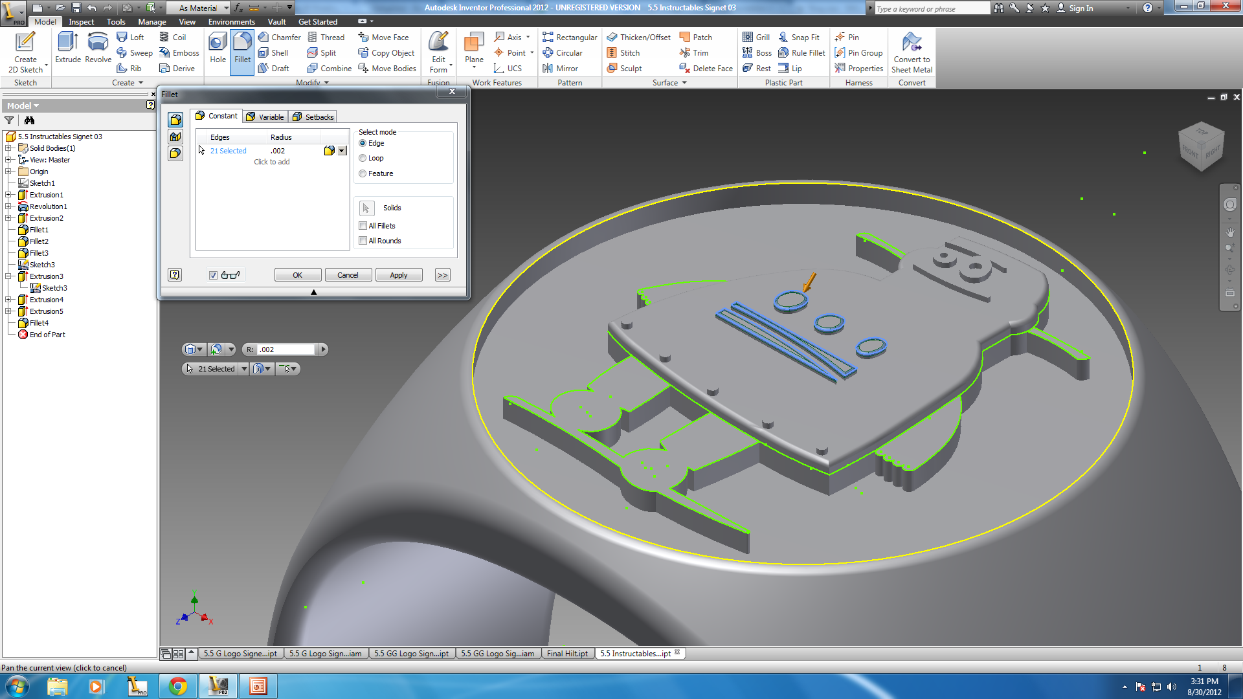This screenshot has height=699, width=1243.
Task: Open Windows Start menu
Action: pos(17,686)
